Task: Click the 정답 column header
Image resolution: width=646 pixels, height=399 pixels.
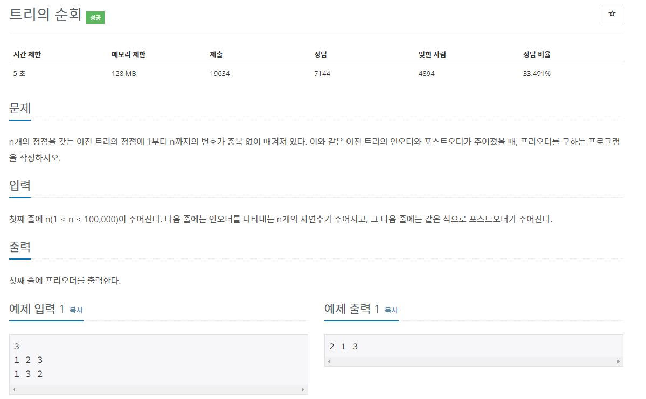Action: point(321,54)
